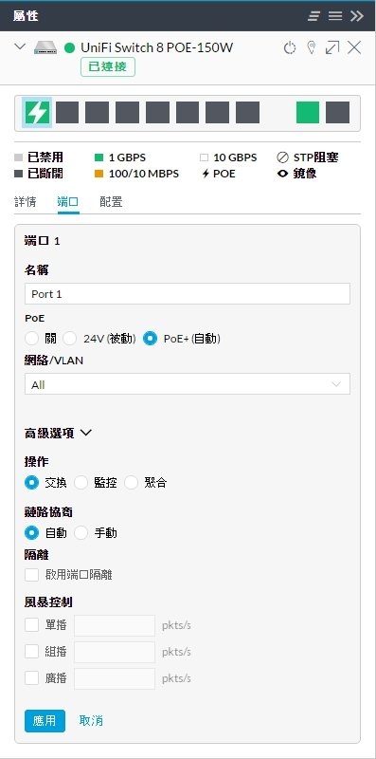Tick the 廣播 storm control checkbox
This screenshot has height=759, width=376.
point(32,678)
